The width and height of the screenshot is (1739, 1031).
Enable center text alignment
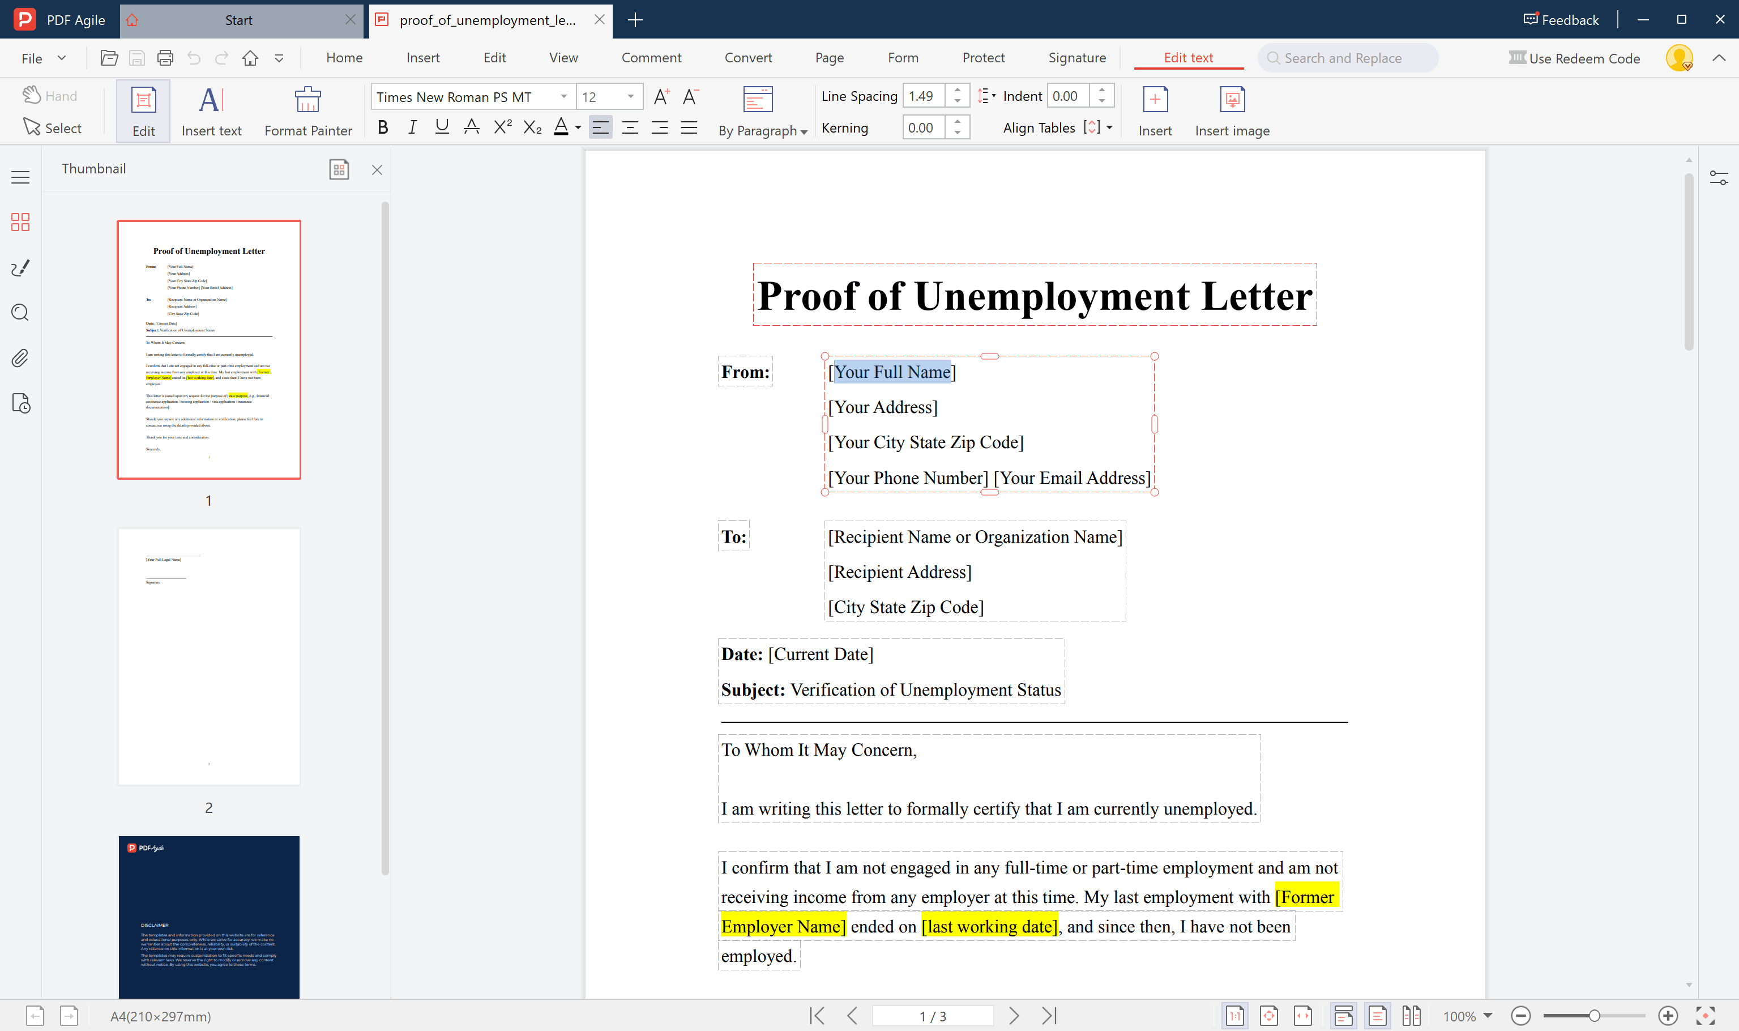click(630, 127)
